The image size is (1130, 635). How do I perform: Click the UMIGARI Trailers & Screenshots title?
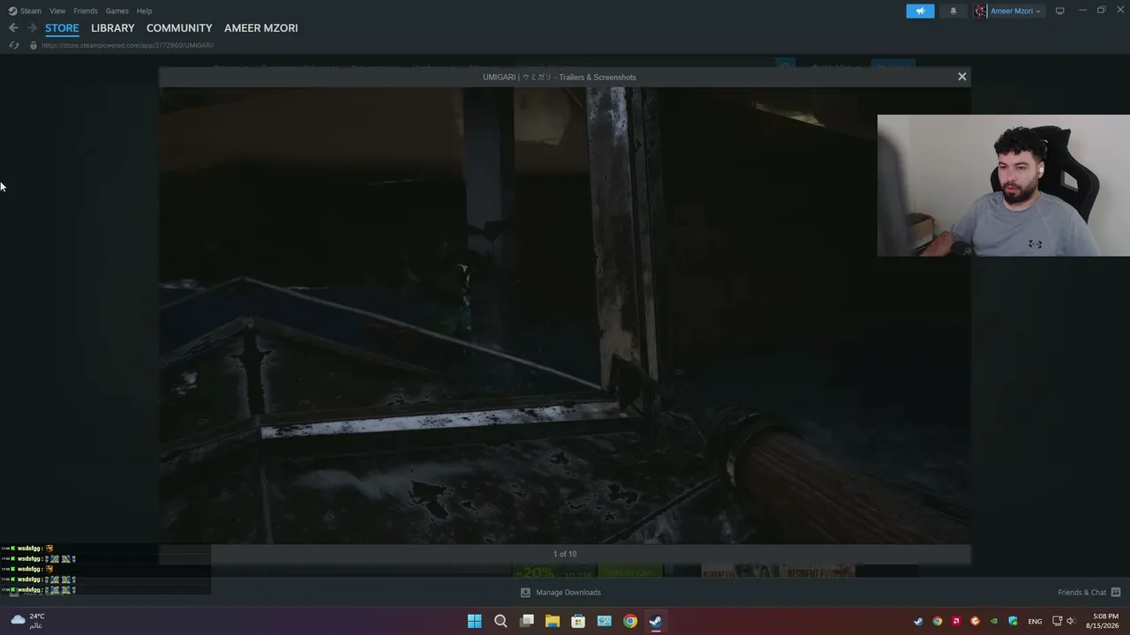[x=559, y=77]
